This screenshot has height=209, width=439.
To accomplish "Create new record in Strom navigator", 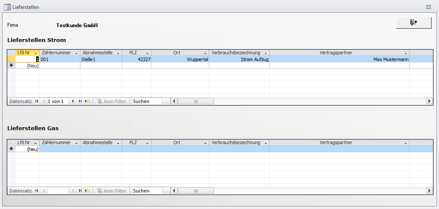I will [x=88, y=101].
